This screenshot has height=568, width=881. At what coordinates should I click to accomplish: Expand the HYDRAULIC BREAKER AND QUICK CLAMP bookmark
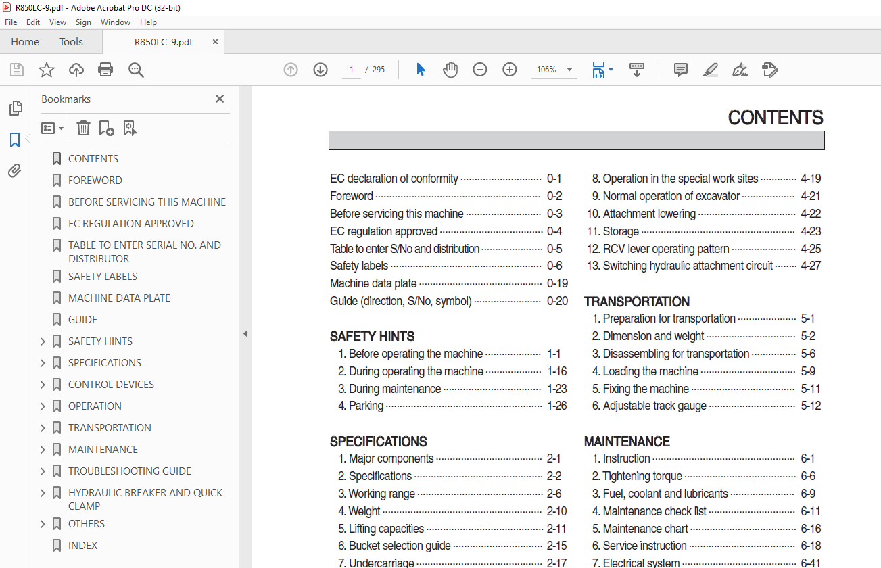pos(43,493)
